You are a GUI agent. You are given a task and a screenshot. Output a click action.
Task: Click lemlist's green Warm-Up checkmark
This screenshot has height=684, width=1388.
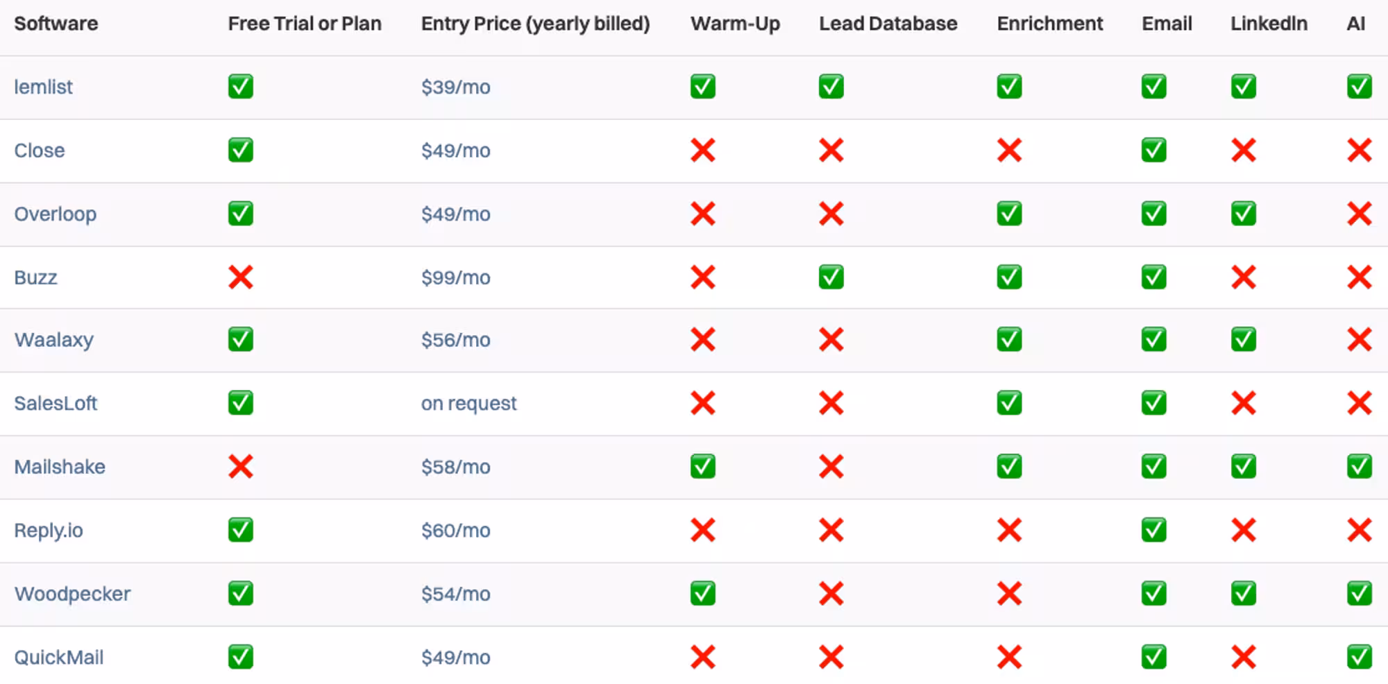pos(702,87)
